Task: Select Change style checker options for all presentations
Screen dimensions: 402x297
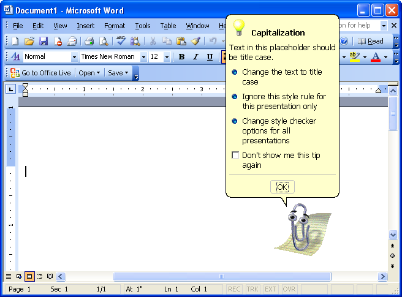Action: [279, 130]
